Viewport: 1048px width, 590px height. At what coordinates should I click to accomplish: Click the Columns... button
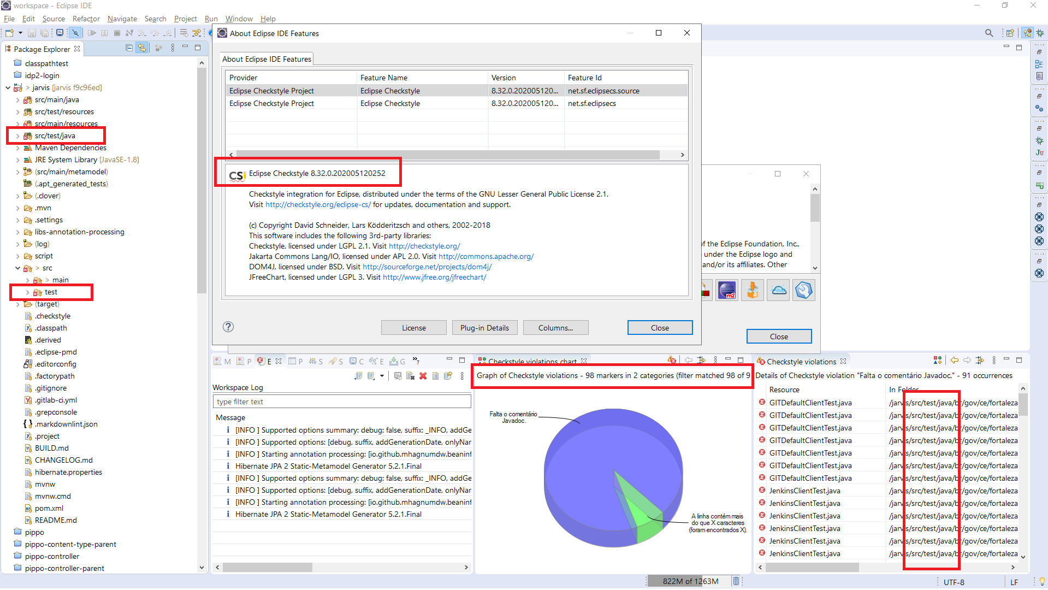coord(555,328)
